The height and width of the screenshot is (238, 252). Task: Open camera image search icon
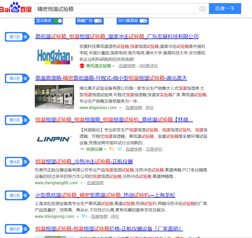click(x=202, y=9)
